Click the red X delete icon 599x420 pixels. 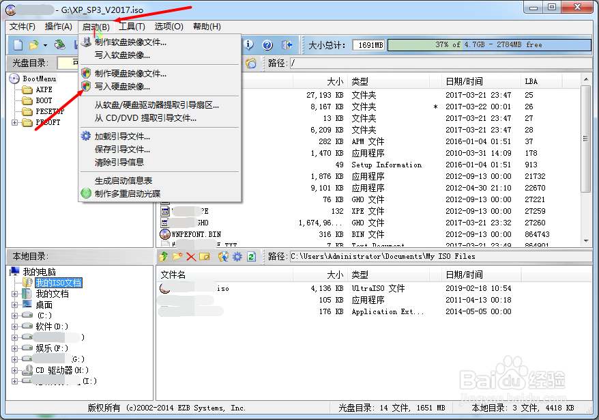[191, 257]
